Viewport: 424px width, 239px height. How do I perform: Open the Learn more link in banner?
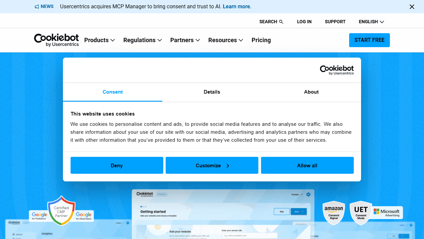(x=237, y=7)
